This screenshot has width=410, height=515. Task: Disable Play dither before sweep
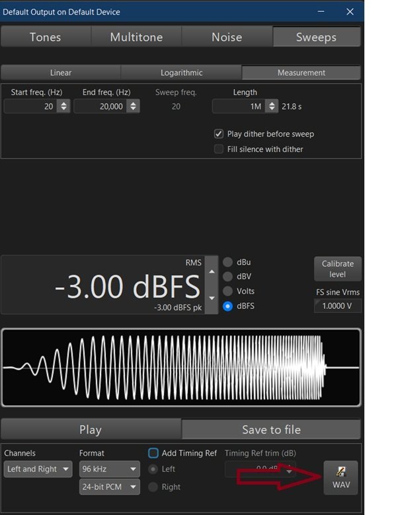click(219, 133)
